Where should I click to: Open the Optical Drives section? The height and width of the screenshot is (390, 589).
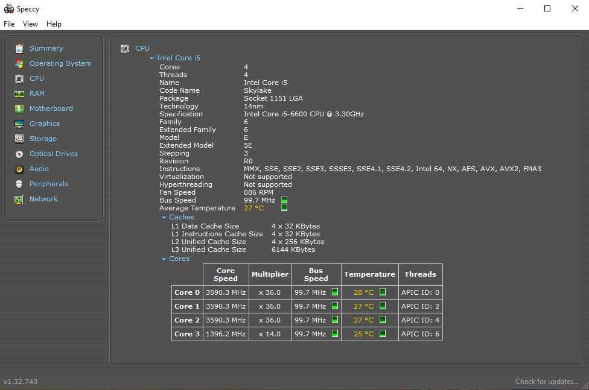(54, 154)
